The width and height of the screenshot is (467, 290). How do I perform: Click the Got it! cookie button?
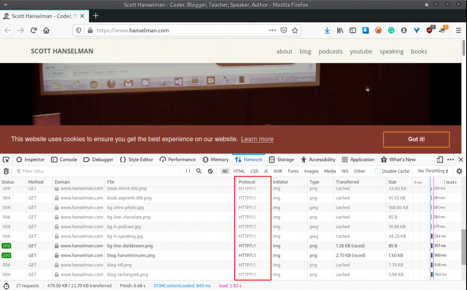(x=416, y=139)
